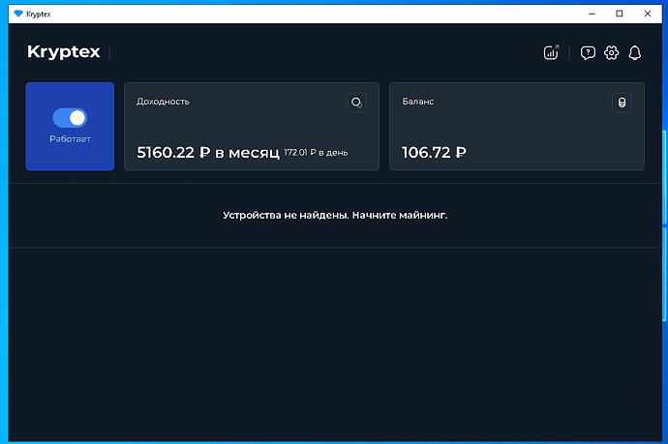Click the coin icon in Доходность card
The image size is (668, 444).
[x=356, y=103]
